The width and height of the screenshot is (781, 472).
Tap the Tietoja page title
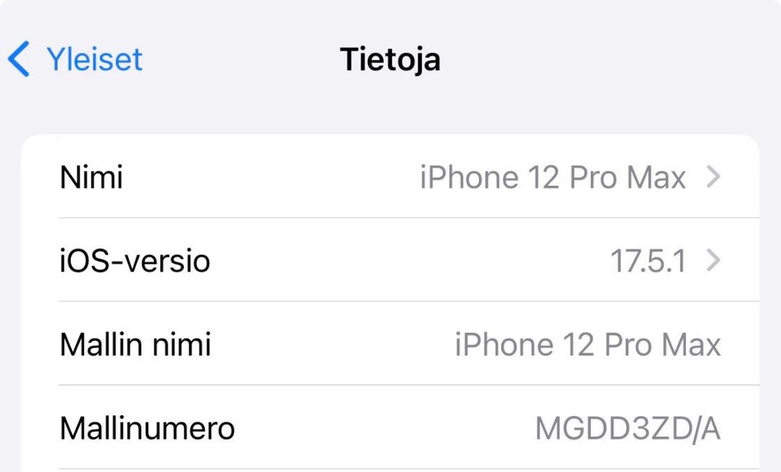[x=390, y=60]
